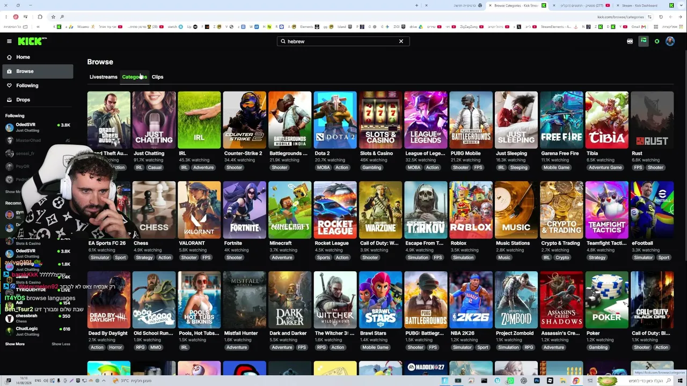This screenshot has width=687, height=386.
Task: Open the Tibia cover art
Action: [x=607, y=120]
